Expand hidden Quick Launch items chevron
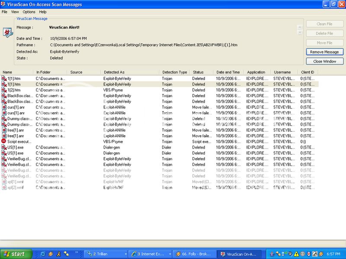Image resolution: width=346 pixels, height=259 pixels. pos(77,253)
